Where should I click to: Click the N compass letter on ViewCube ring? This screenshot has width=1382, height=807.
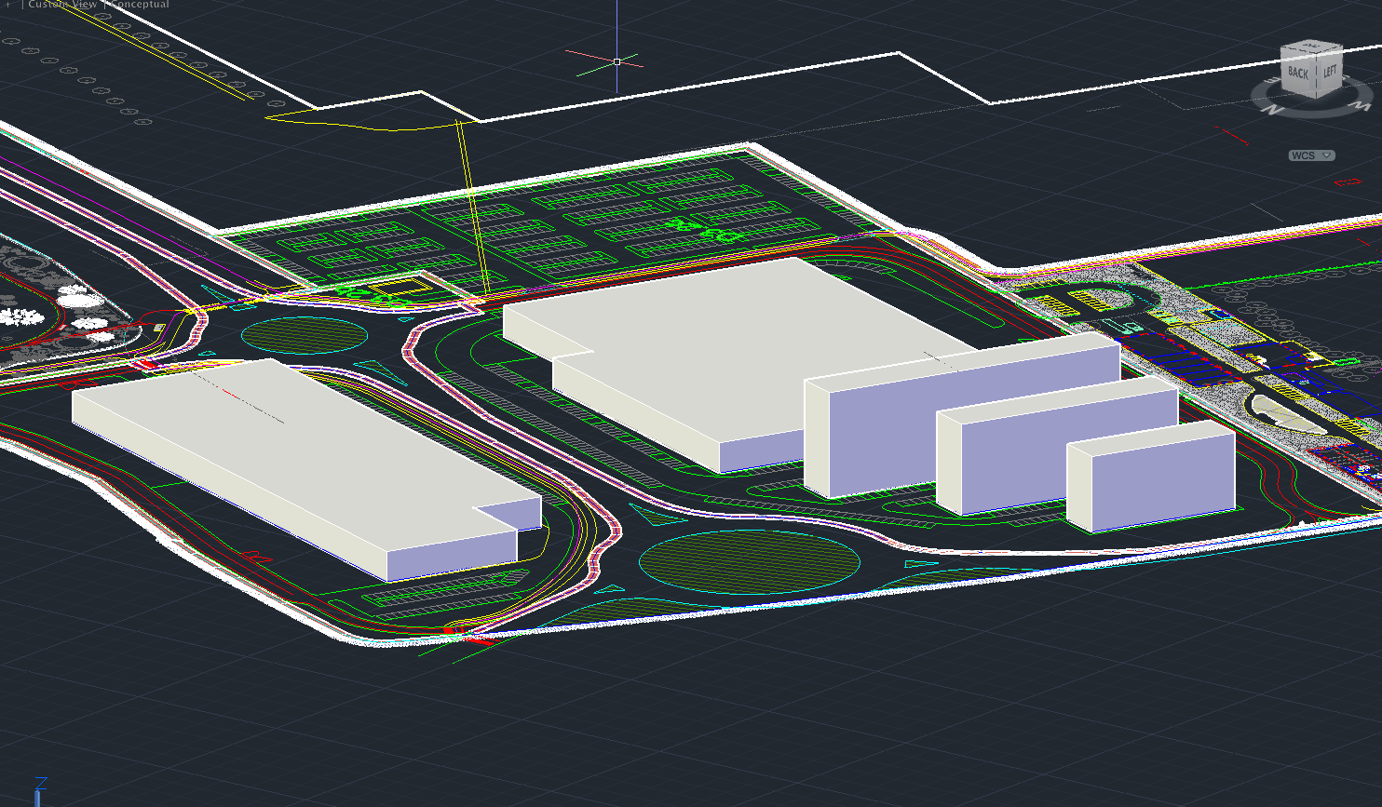point(1272,108)
